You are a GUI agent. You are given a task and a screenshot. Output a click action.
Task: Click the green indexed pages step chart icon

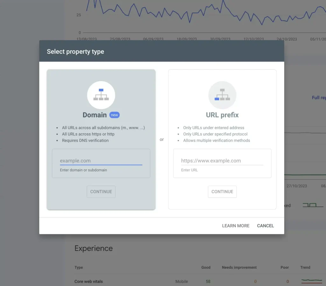pos(313,206)
